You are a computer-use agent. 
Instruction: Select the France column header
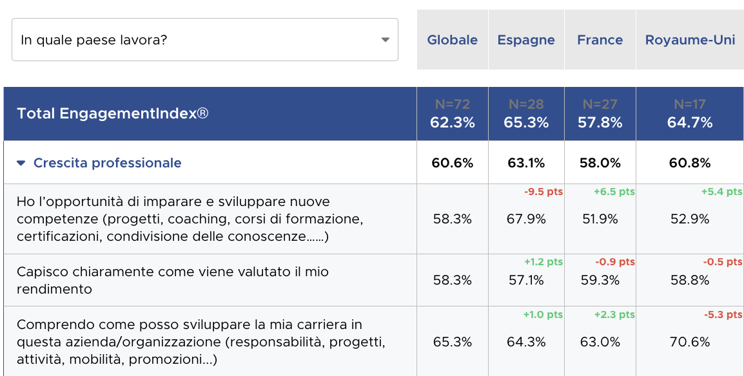pyautogui.click(x=600, y=40)
